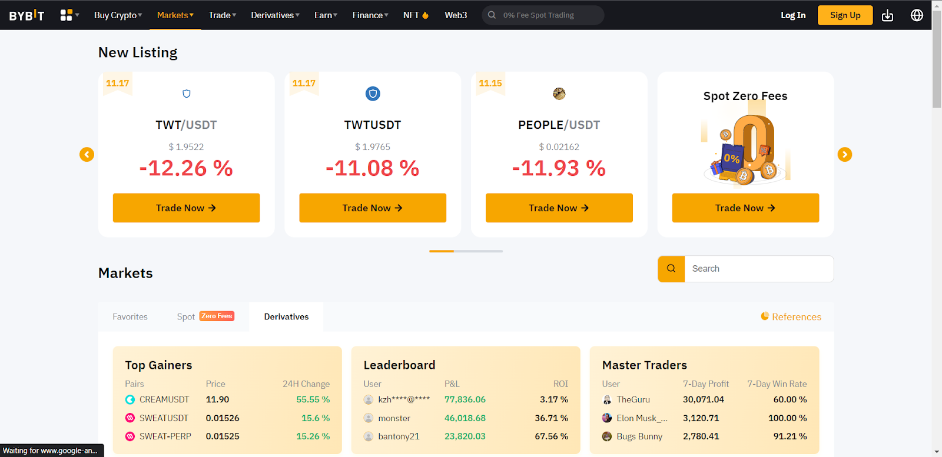
Task: Click the carousel progress indicator bar
Action: pyautogui.click(x=466, y=251)
